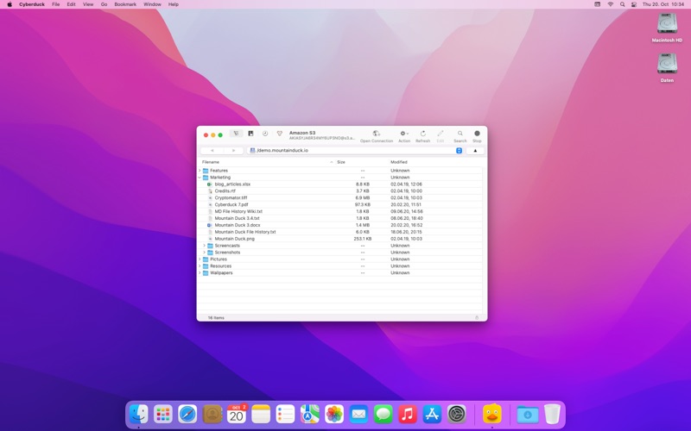691x431 pixels.
Task: Click the Open Connection toolbar icon
Action: coord(376,134)
